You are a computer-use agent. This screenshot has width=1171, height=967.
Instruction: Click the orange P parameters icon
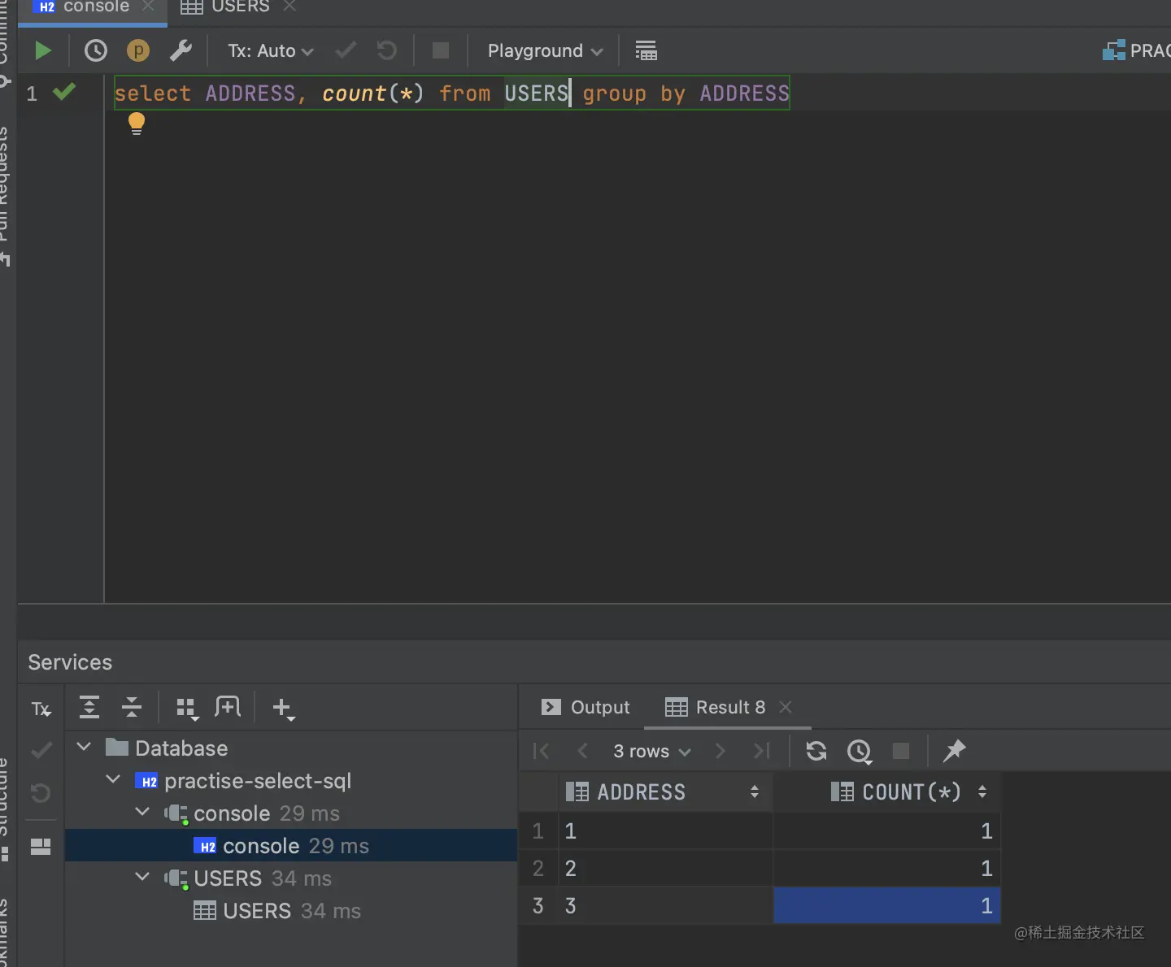click(138, 50)
